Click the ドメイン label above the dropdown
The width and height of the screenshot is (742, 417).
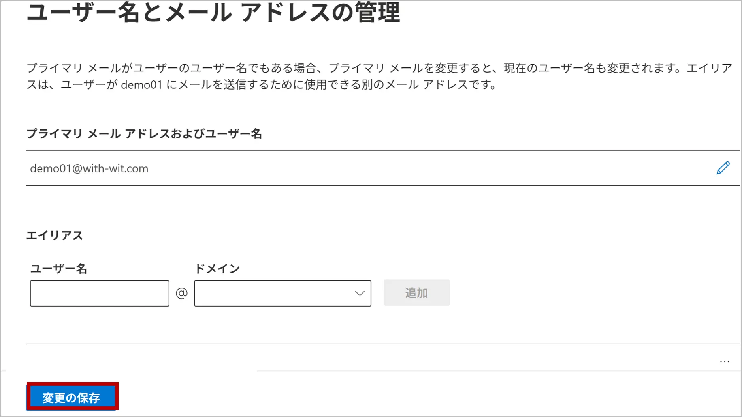217,269
